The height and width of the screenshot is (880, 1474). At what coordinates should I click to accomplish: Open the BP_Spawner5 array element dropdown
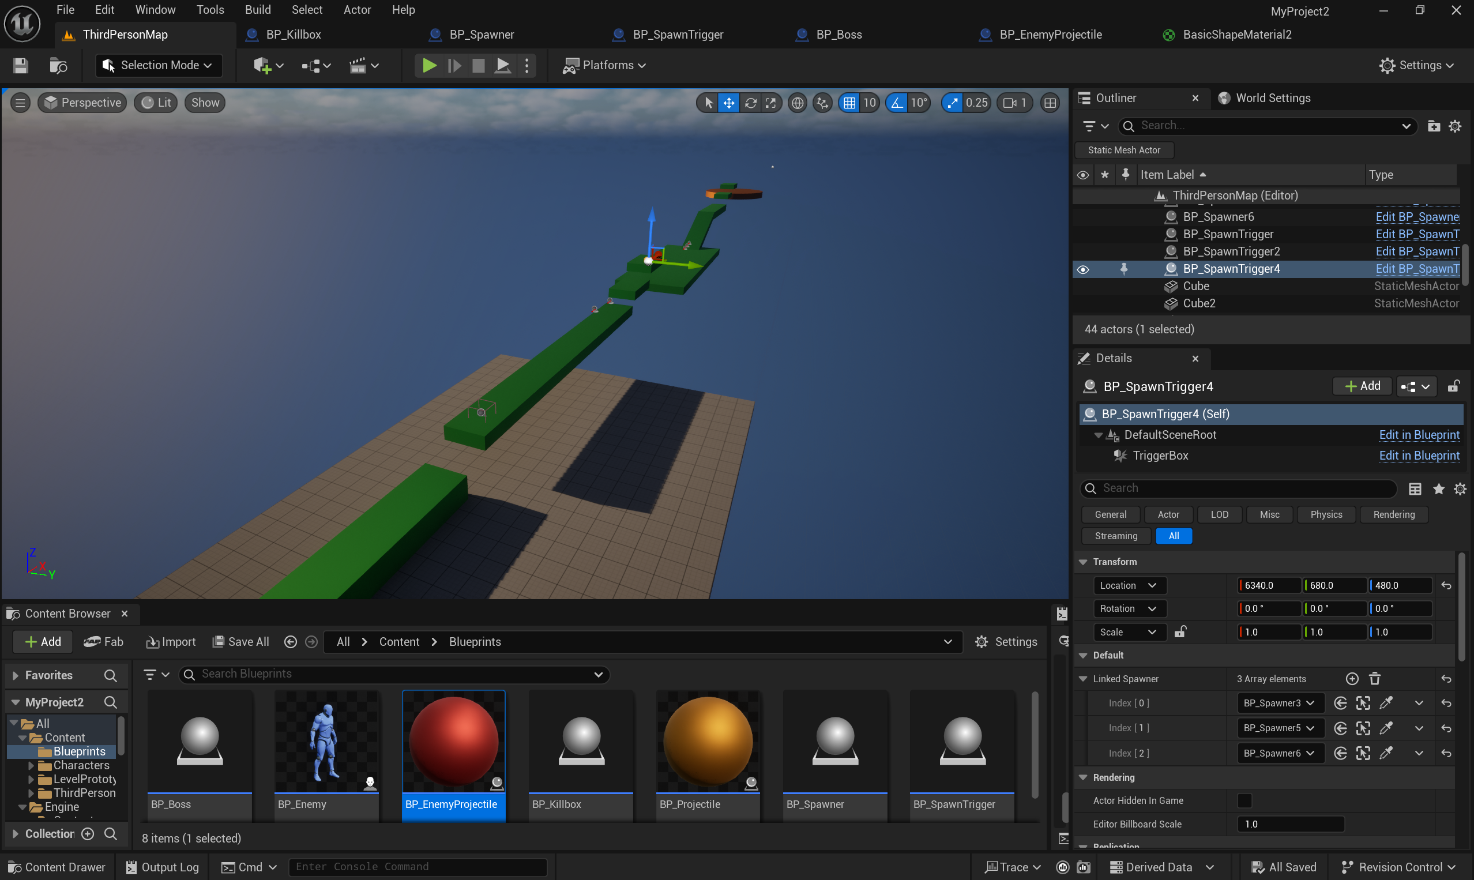pyautogui.click(x=1280, y=728)
